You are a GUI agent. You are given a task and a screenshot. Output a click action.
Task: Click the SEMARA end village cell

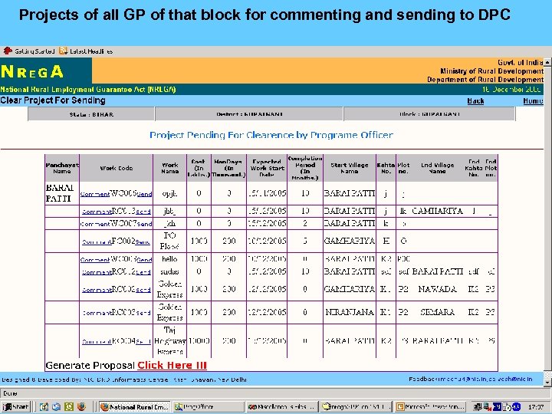(437, 312)
